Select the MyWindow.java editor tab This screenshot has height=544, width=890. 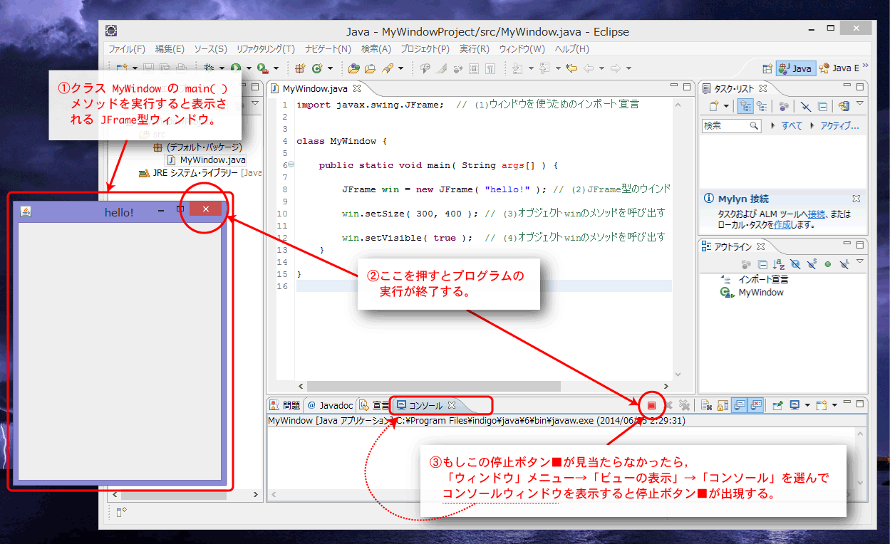[316, 89]
